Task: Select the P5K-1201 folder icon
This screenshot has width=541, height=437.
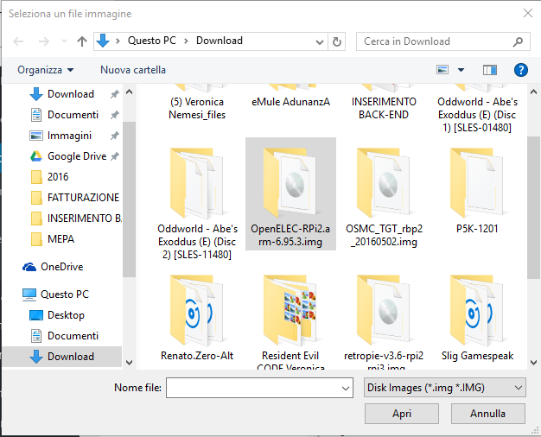Action: click(x=477, y=184)
